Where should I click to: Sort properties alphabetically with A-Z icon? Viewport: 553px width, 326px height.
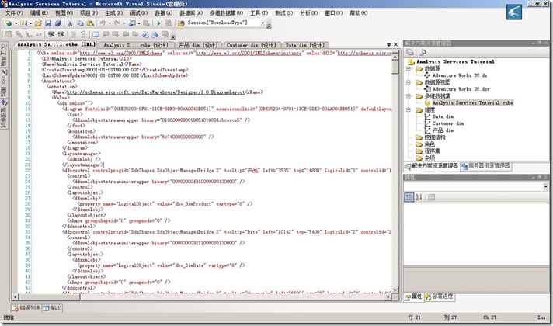click(419, 197)
